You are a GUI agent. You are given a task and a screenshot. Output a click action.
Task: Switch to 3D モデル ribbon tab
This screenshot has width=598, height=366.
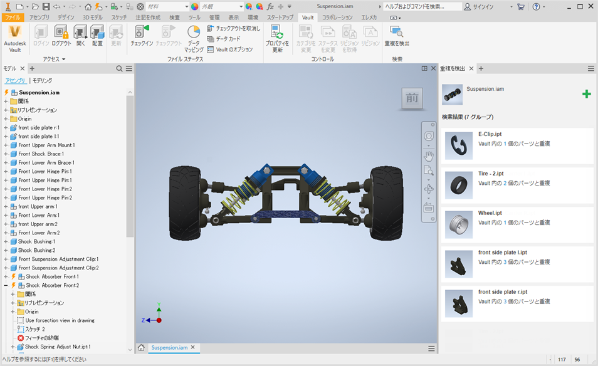(x=93, y=18)
